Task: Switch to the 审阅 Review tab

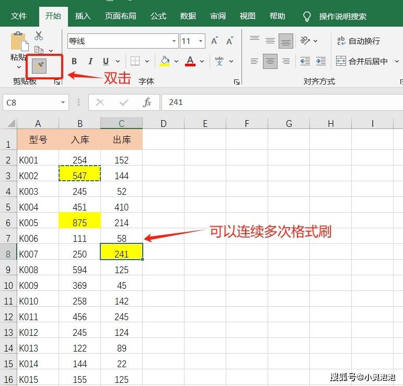Action: pos(217,16)
